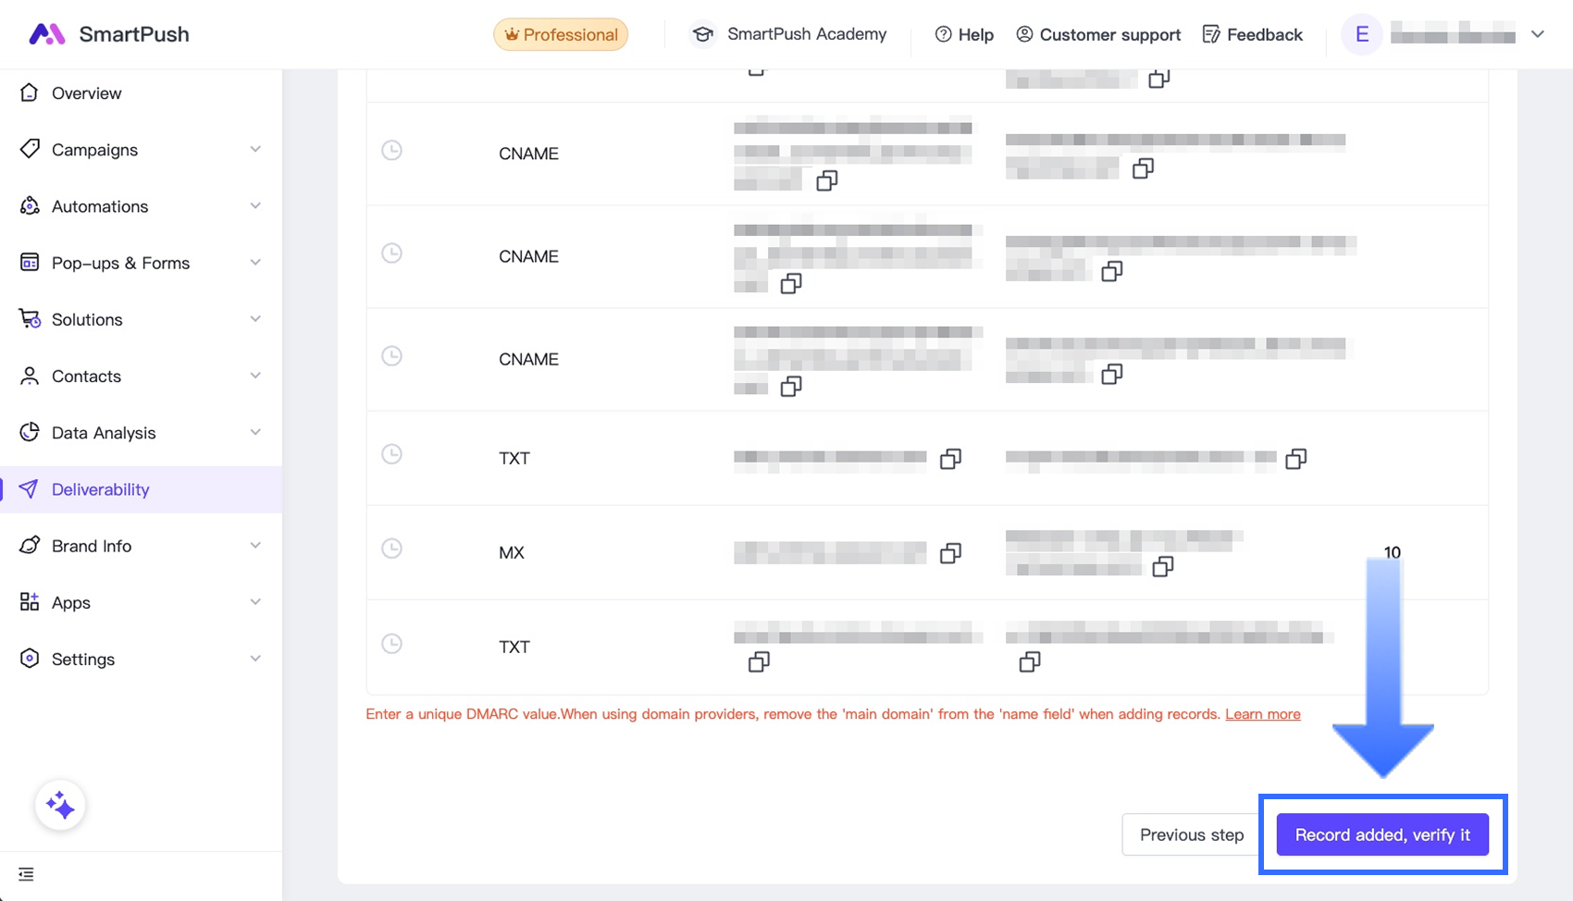Open the Overview page
The height and width of the screenshot is (901, 1573).
[86, 93]
